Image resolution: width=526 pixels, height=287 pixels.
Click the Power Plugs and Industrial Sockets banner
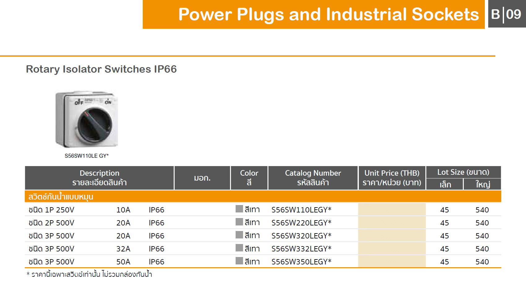(328, 15)
